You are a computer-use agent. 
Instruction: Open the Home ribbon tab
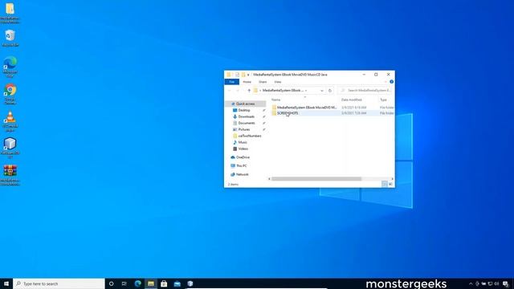tap(247, 82)
